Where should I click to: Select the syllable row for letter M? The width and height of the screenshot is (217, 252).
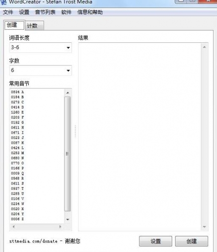coord(17,153)
